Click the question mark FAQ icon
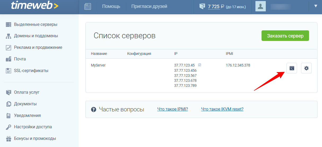This screenshot has width=322, height=147. [93, 110]
